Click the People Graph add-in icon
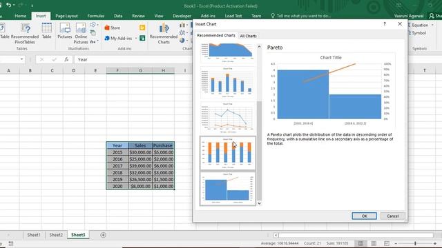Screen dimensions: 442x248 pyautogui.click(x=142, y=38)
